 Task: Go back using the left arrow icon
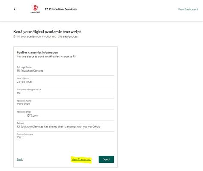click(x=16, y=9)
